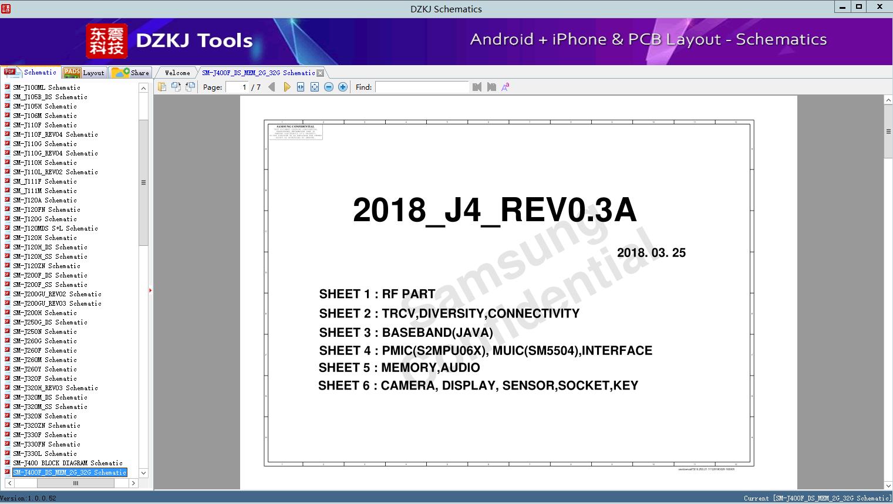893x504 pixels.
Task: Zoom in with the plus icon
Action: 343,87
